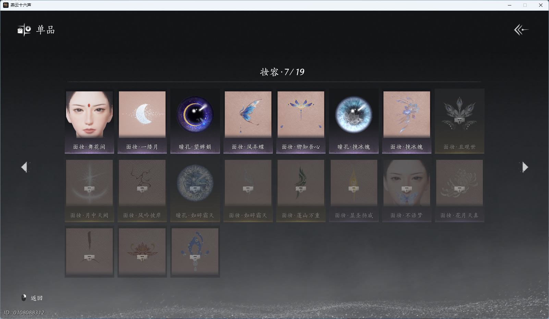The width and height of the screenshot is (549, 319).
Task: Go to the previous page with left arrow
Action: tap(24, 167)
